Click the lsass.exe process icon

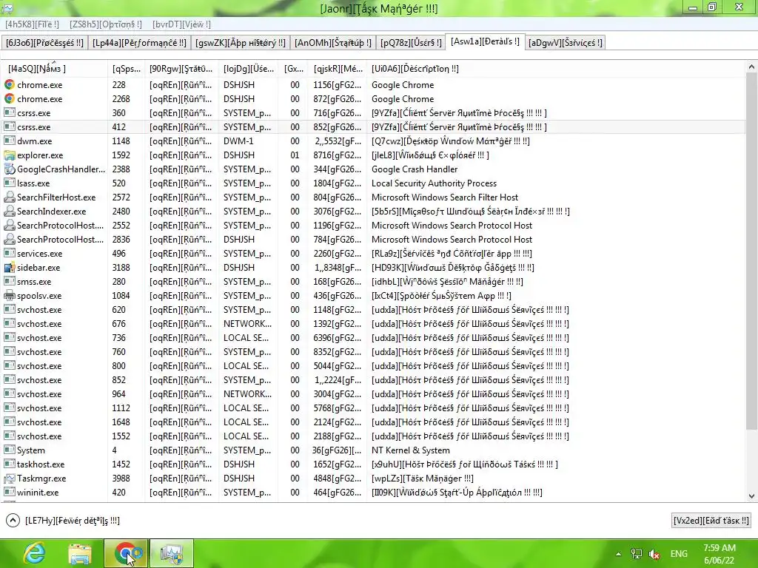point(9,183)
